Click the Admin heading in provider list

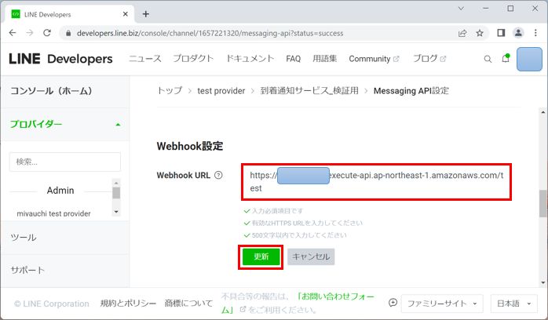click(x=60, y=191)
